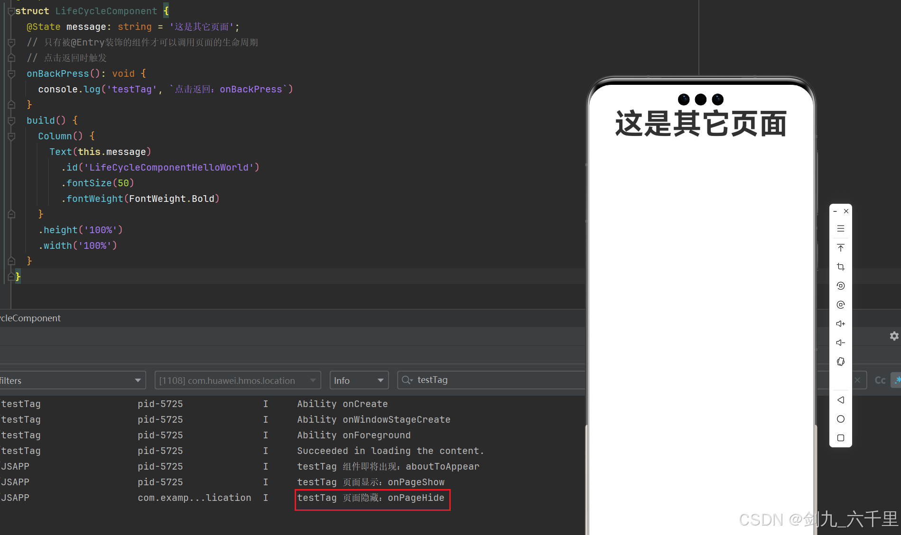Click fold end marker of Column closing brace
The image size is (901, 535).
click(x=11, y=214)
